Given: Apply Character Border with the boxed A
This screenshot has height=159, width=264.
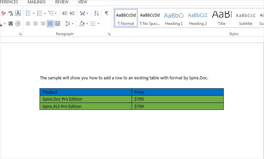Looking at the screenshot, I should click(x=18, y=13).
